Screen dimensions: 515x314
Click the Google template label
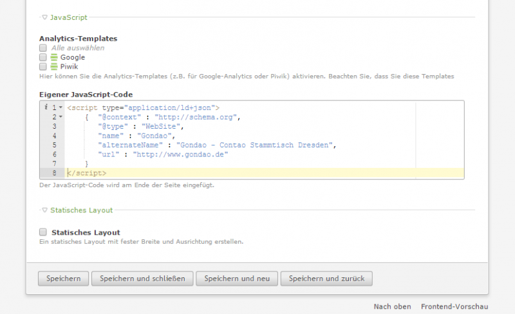point(73,57)
